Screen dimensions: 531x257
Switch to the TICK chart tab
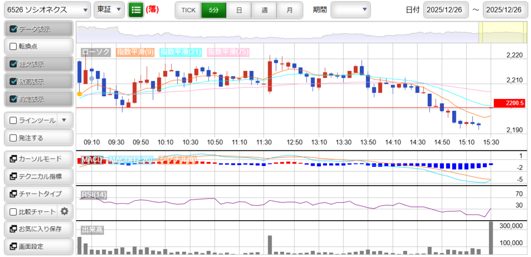(188, 10)
